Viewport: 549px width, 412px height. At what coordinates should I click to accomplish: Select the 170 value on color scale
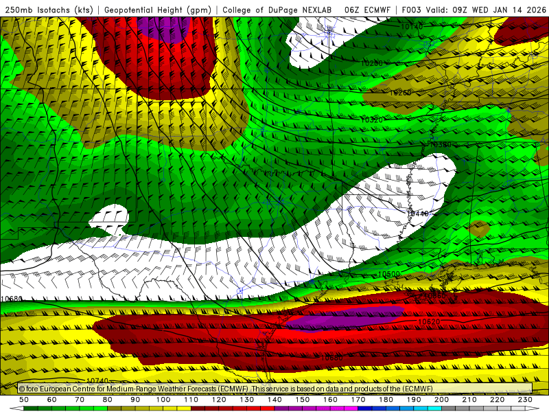tap(358, 400)
